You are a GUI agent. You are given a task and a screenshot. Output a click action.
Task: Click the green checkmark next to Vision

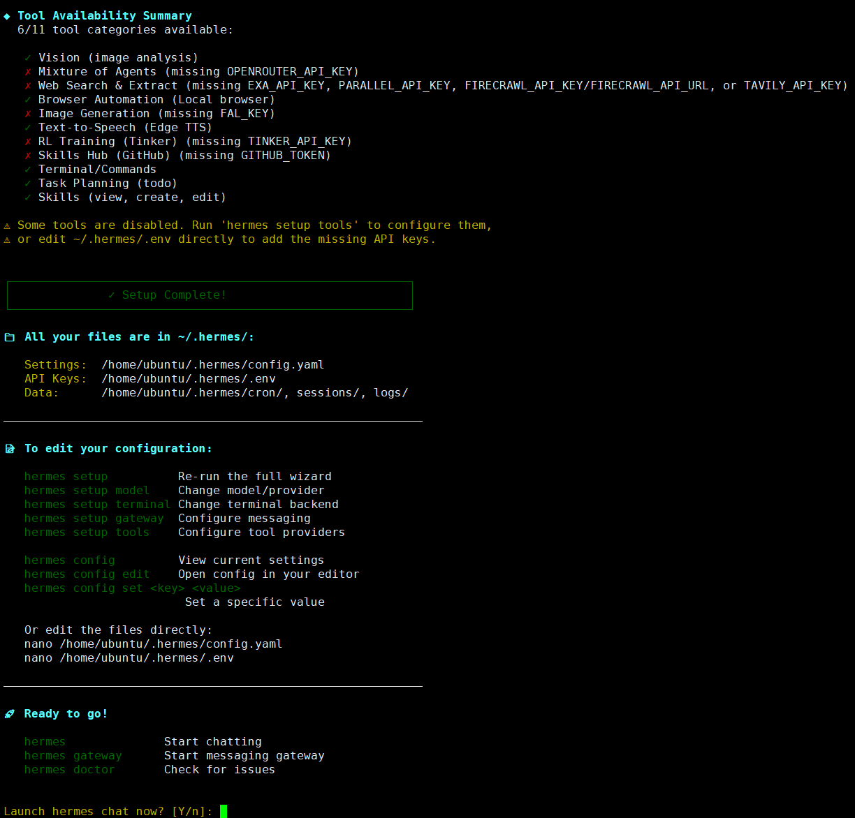tap(28, 58)
